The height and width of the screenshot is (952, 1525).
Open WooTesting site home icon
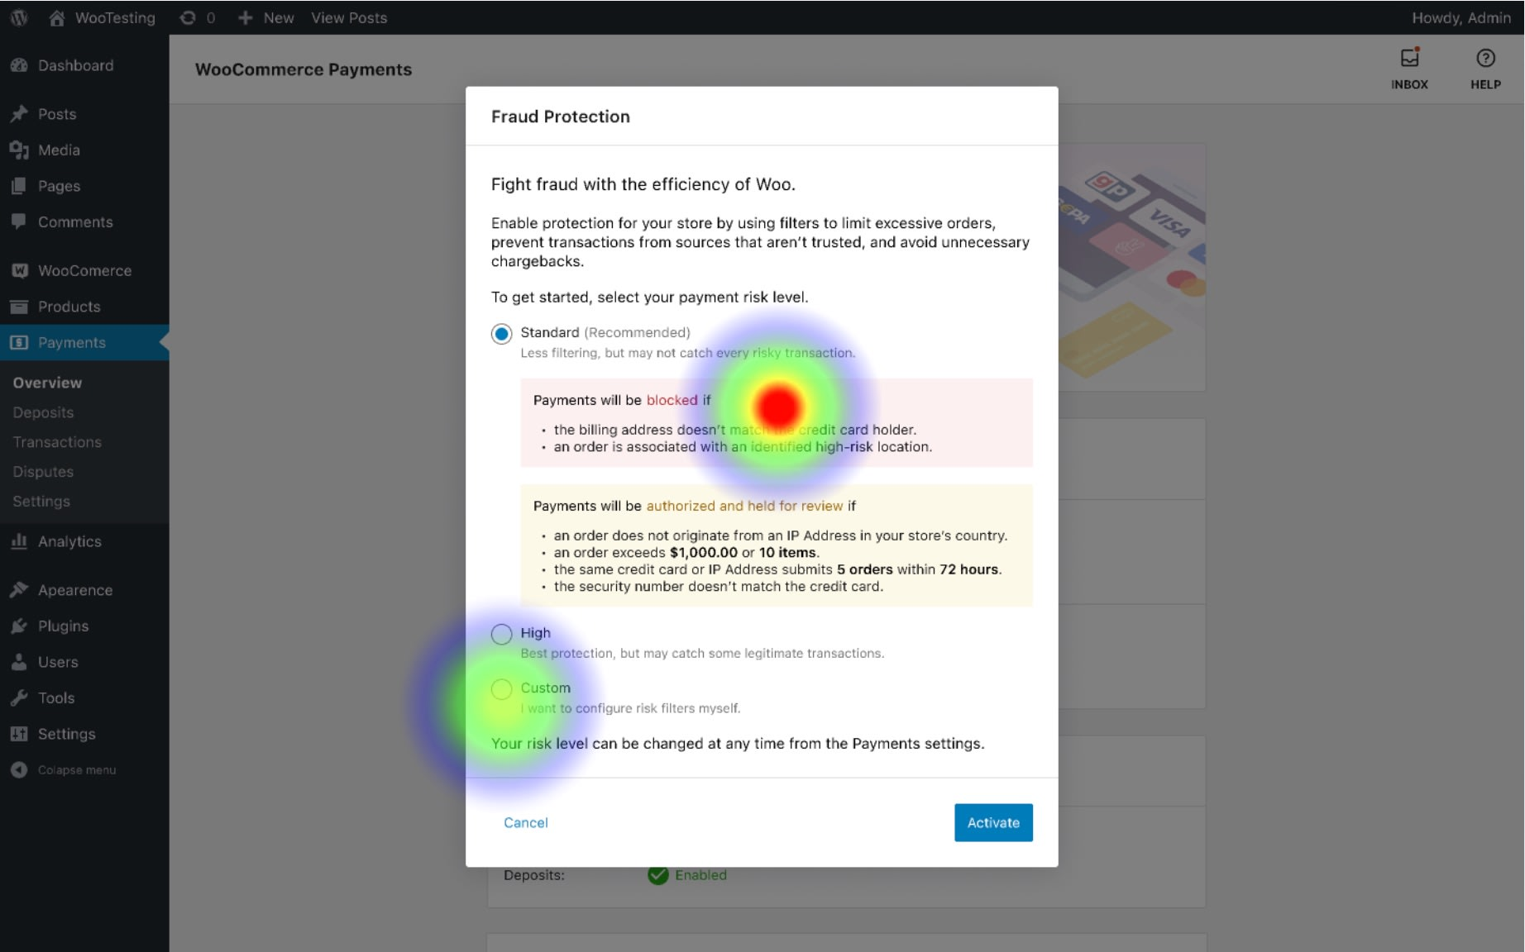(x=57, y=17)
